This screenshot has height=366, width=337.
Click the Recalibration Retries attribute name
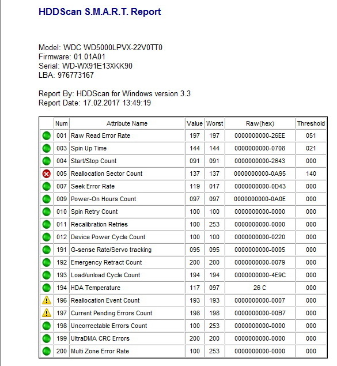[x=99, y=224]
